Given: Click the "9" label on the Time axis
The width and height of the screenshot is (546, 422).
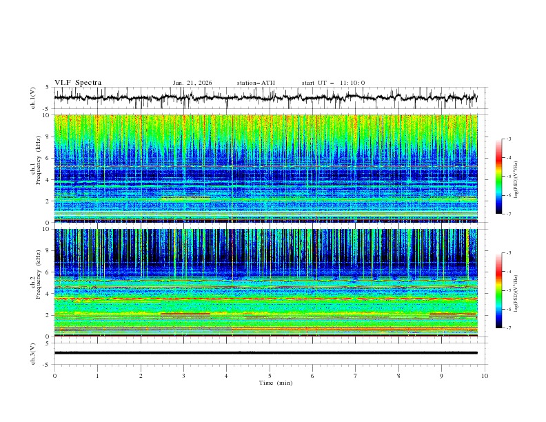Looking at the screenshot, I should [x=441, y=376].
